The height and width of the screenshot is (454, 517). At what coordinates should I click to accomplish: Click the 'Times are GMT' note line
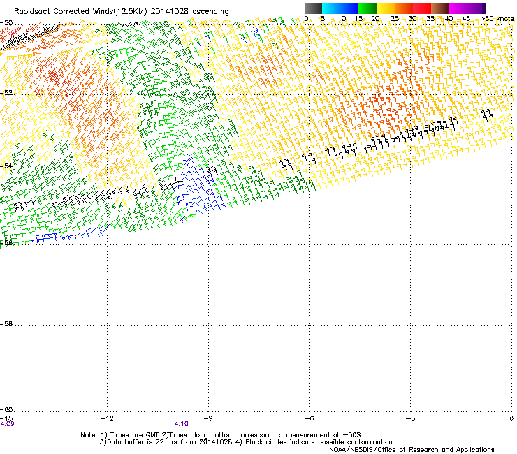[x=221, y=435]
